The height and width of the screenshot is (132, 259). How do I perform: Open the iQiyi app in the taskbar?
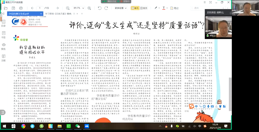(69, 126)
